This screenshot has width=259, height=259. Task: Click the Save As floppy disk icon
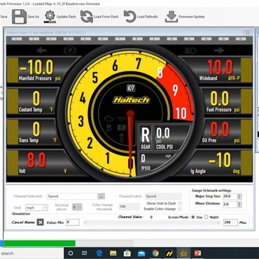(19, 17)
